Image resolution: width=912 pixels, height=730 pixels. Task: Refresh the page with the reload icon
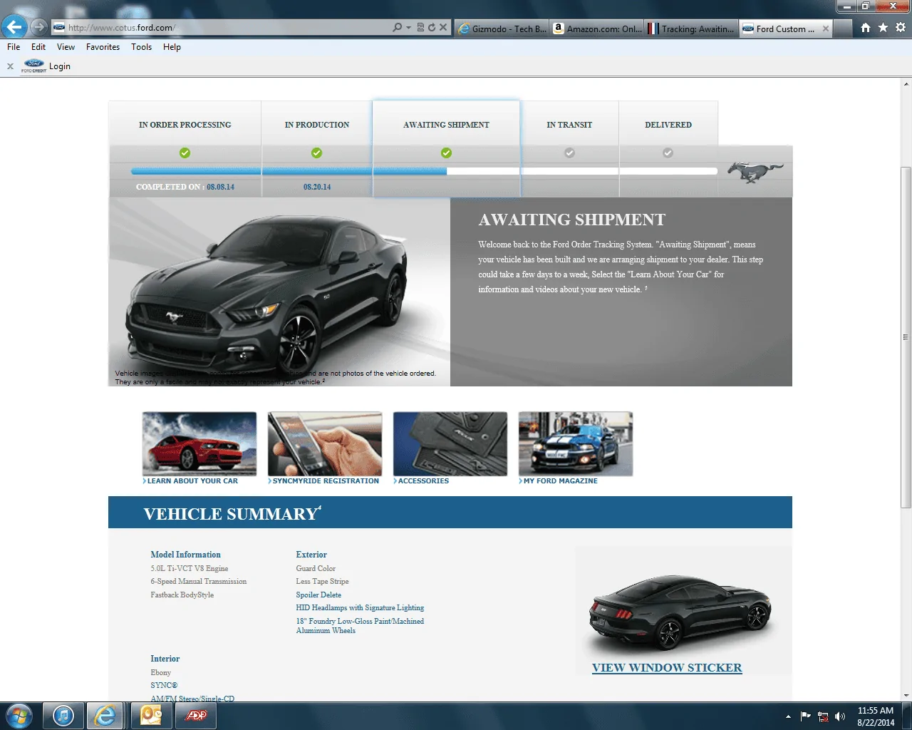click(432, 28)
